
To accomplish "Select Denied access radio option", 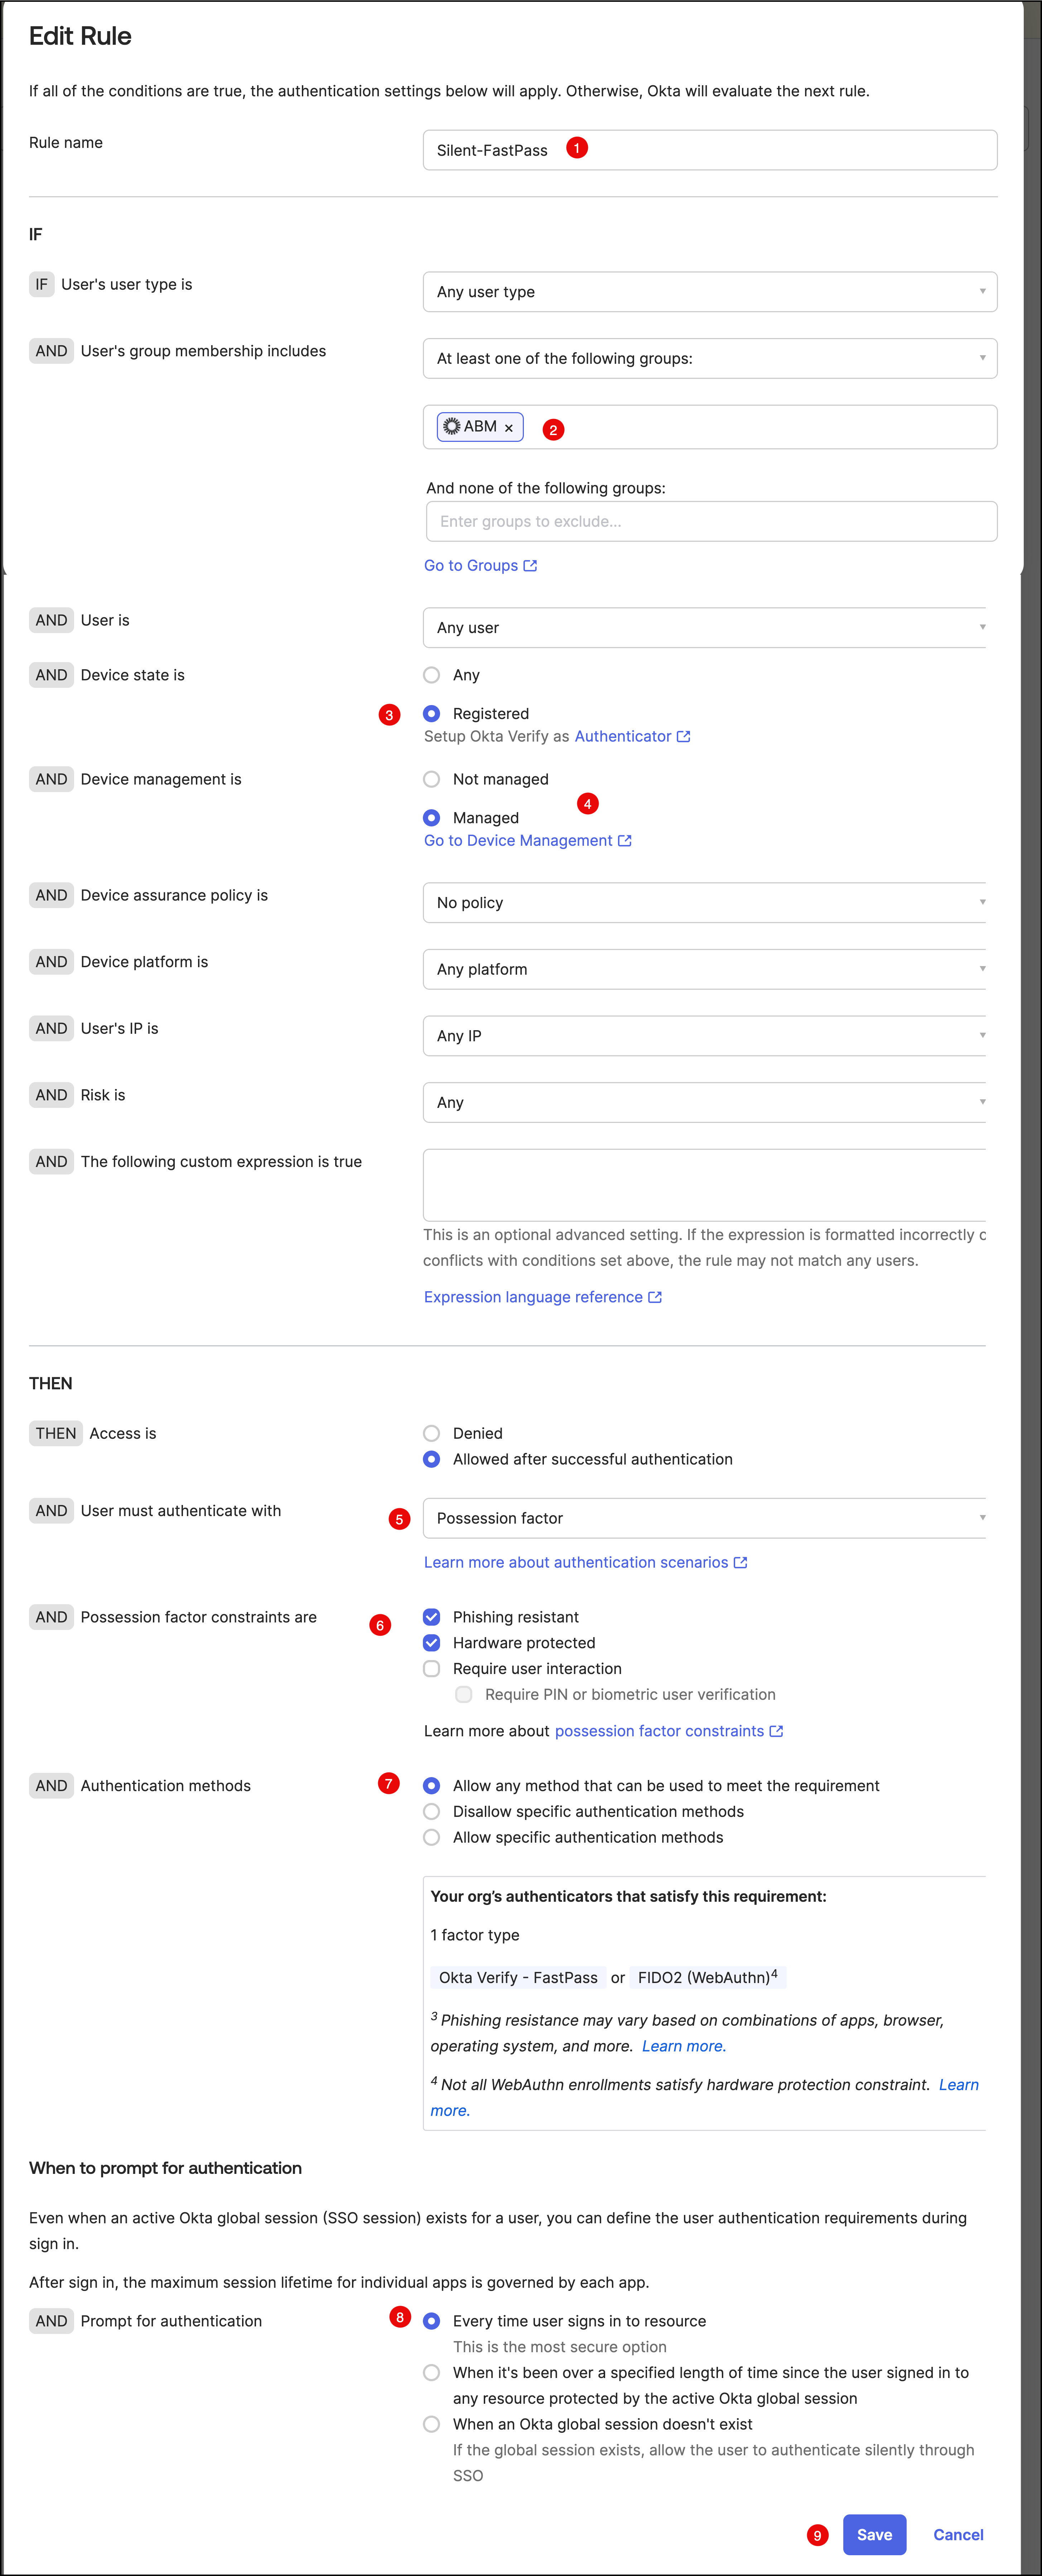I will point(432,1434).
